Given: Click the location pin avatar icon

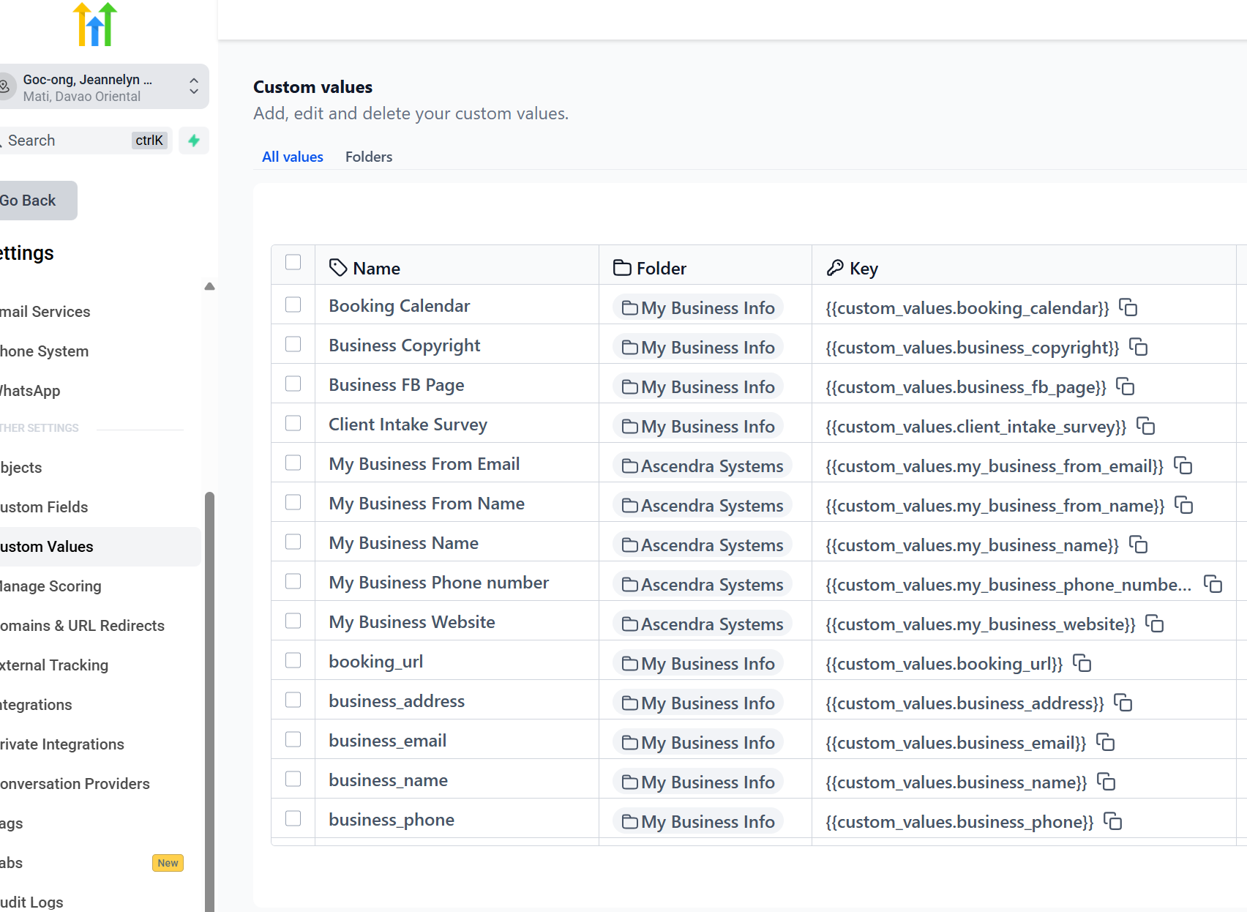Looking at the screenshot, I should click(4, 86).
